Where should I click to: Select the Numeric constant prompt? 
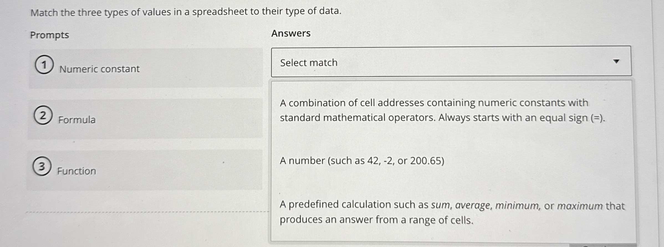99,69
